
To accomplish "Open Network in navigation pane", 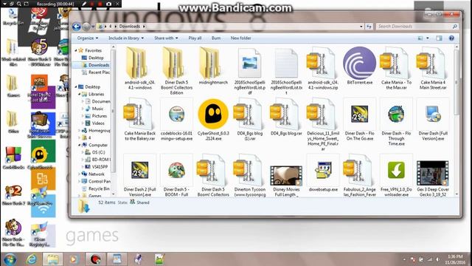I will click(x=93, y=174).
